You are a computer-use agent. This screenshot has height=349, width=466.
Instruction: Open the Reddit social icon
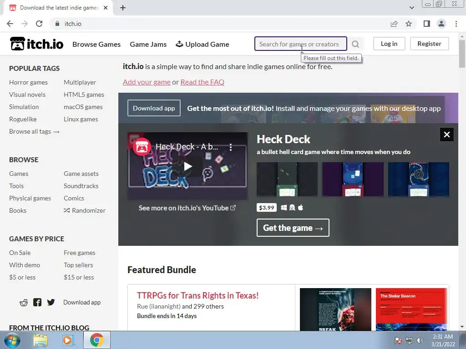24,302
